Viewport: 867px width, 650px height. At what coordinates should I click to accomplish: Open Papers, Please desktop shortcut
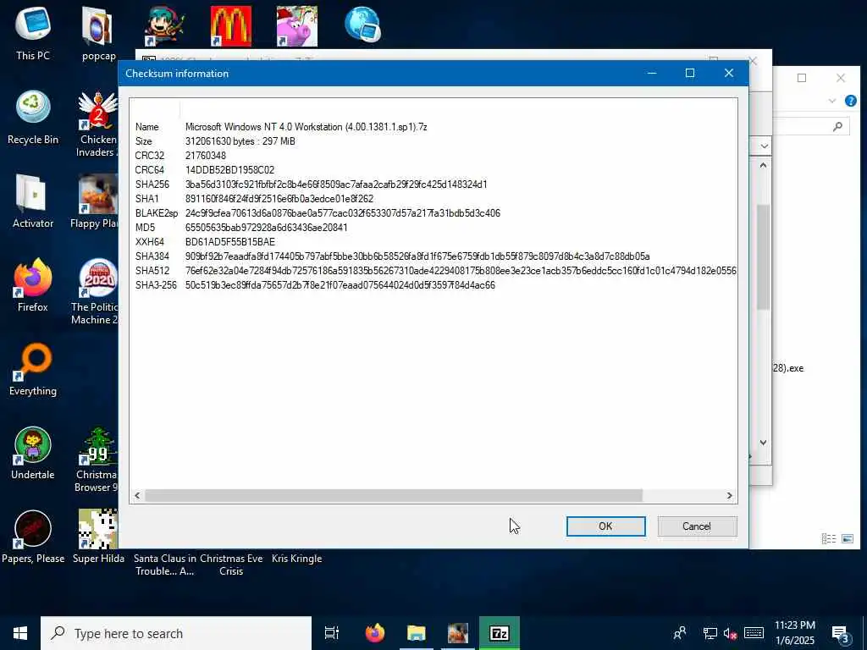click(33, 536)
